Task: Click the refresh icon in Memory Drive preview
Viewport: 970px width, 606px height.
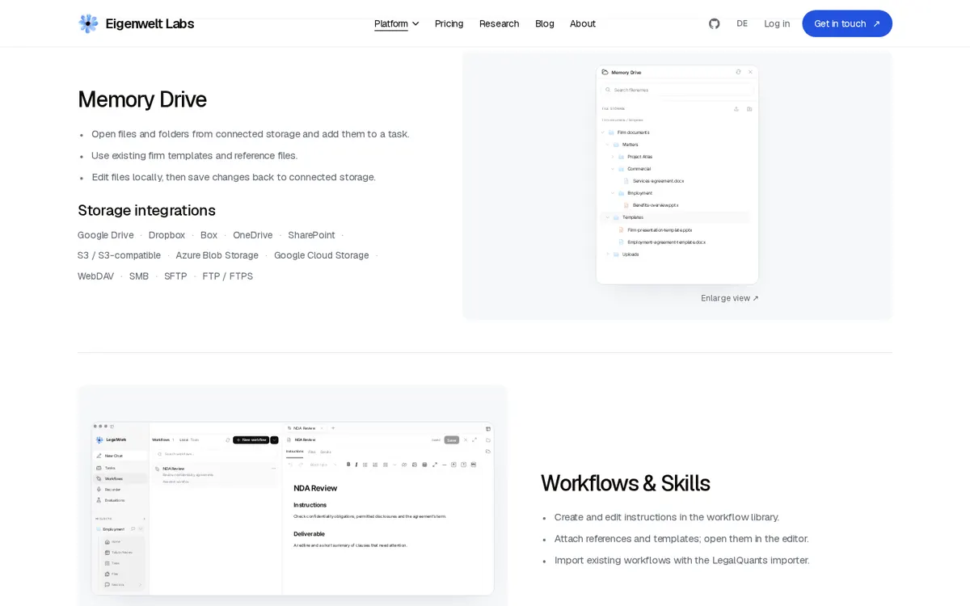Action: click(x=738, y=72)
